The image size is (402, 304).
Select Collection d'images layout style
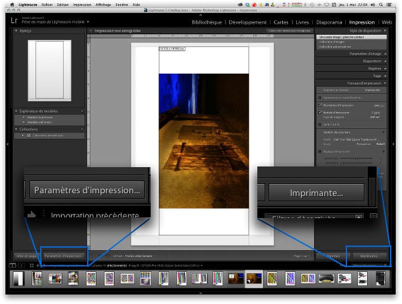click(x=351, y=42)
